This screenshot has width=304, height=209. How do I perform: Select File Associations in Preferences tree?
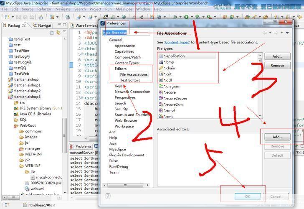click(134, 74)
